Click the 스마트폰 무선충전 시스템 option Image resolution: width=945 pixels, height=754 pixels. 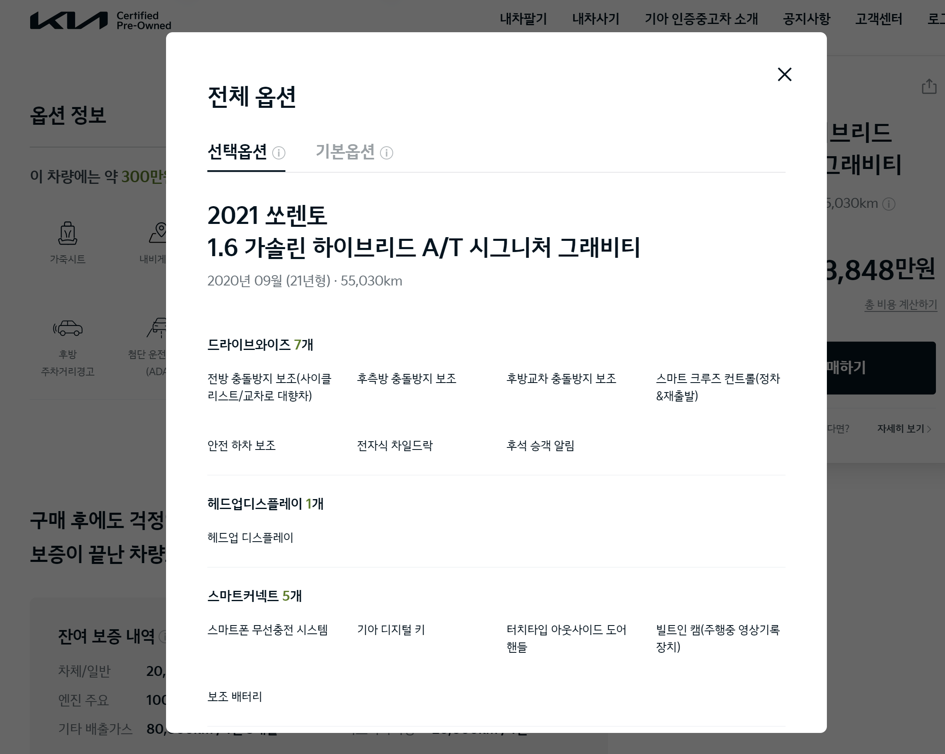tap(267, 630)
